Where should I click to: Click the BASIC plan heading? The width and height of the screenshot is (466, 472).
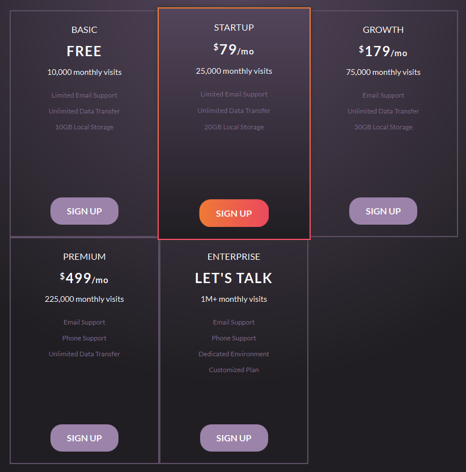[84, 29]
